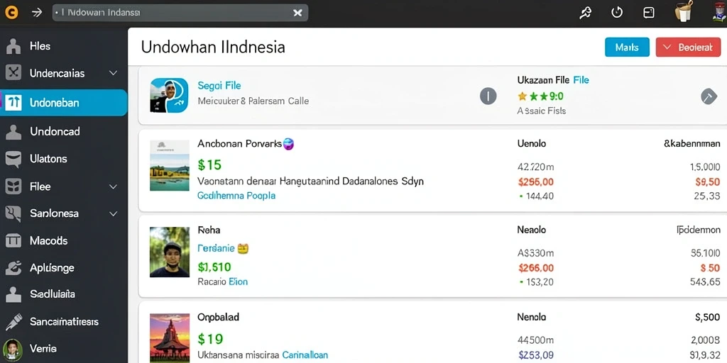Click the blue File link after Ukazaan File

(x=581, y=80)
